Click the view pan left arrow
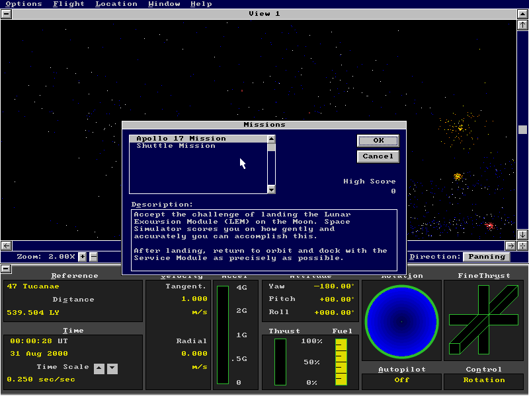This screenshot has width=529, height=396. point(6,246)
